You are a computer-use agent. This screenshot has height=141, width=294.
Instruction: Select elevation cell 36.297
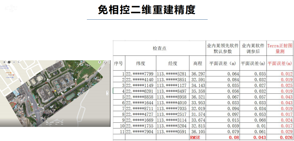pyautogui.click(x=198, y=74)
